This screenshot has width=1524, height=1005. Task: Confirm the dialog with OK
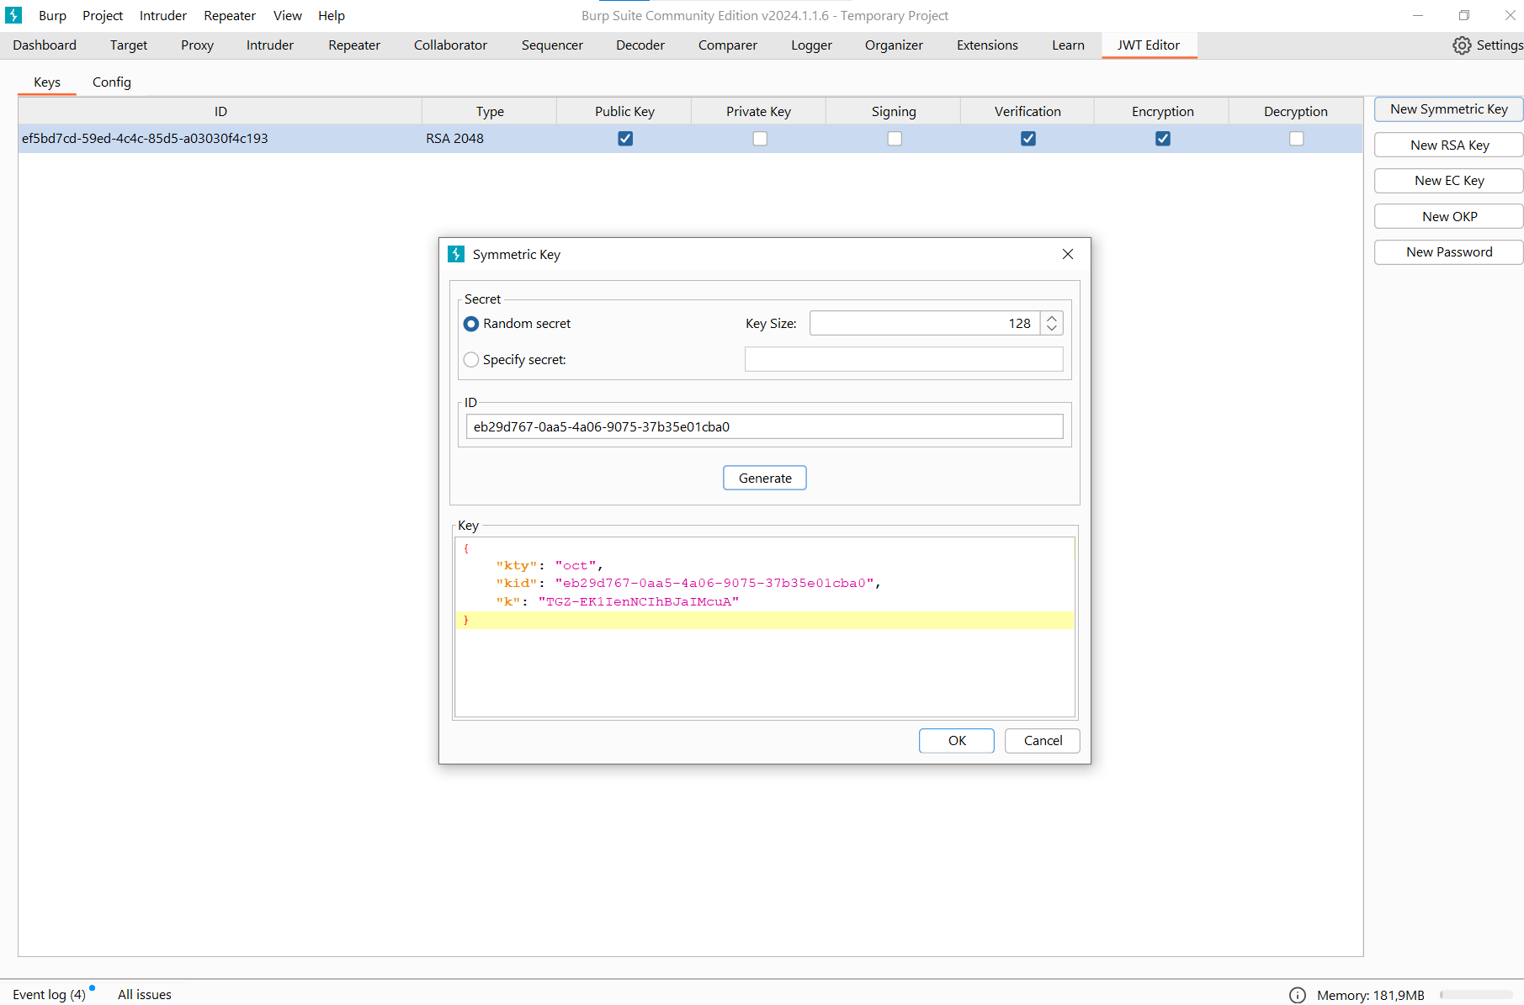tap(957, 741)
